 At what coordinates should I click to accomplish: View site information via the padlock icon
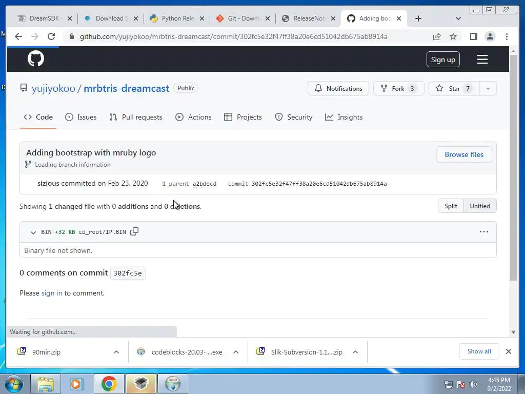click(x=71, y=36)
